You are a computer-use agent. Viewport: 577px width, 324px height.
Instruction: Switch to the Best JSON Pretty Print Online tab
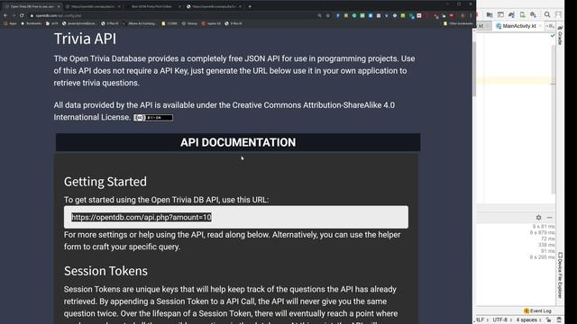(x=151, y=6)
